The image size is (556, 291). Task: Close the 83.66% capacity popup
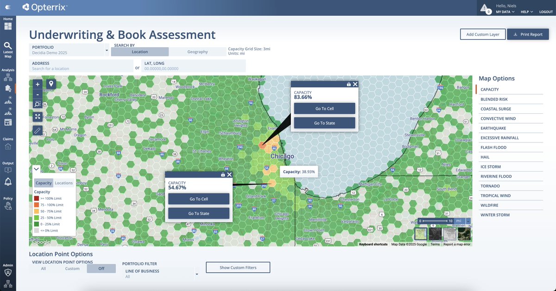[355, 84]
